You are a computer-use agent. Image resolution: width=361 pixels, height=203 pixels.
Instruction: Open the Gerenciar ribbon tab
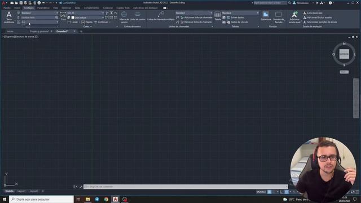[x=67, y=8]
